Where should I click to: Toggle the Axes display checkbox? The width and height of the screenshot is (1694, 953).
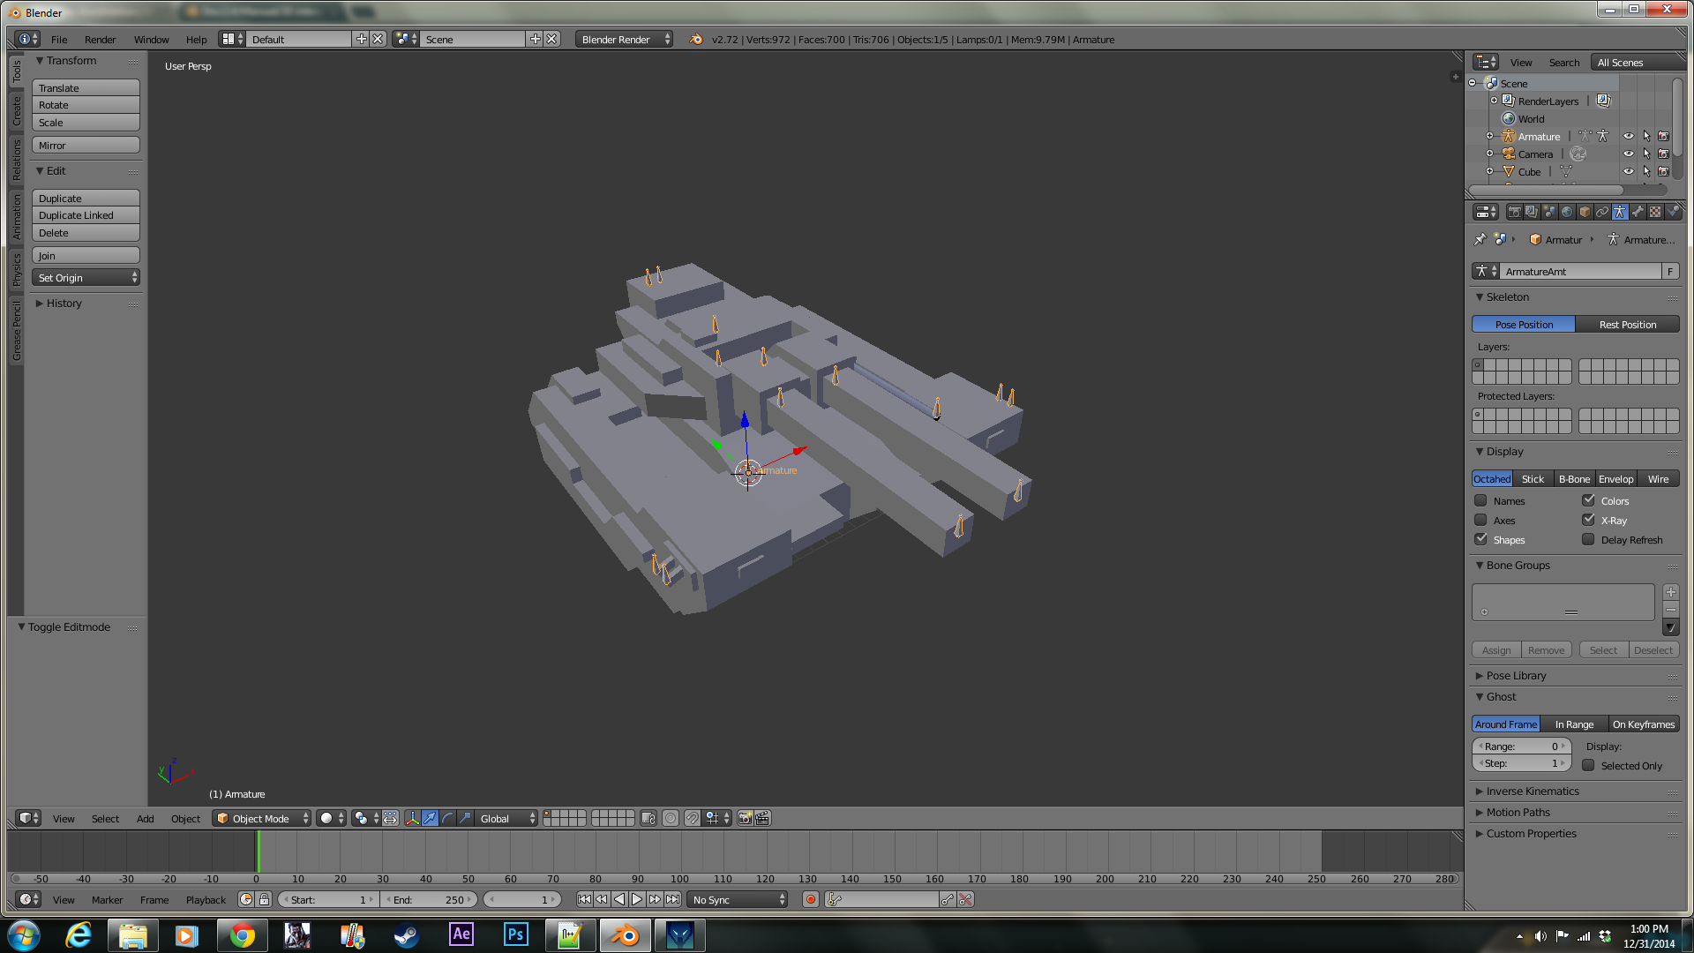pyautogui.click(x=1480, y=520)
